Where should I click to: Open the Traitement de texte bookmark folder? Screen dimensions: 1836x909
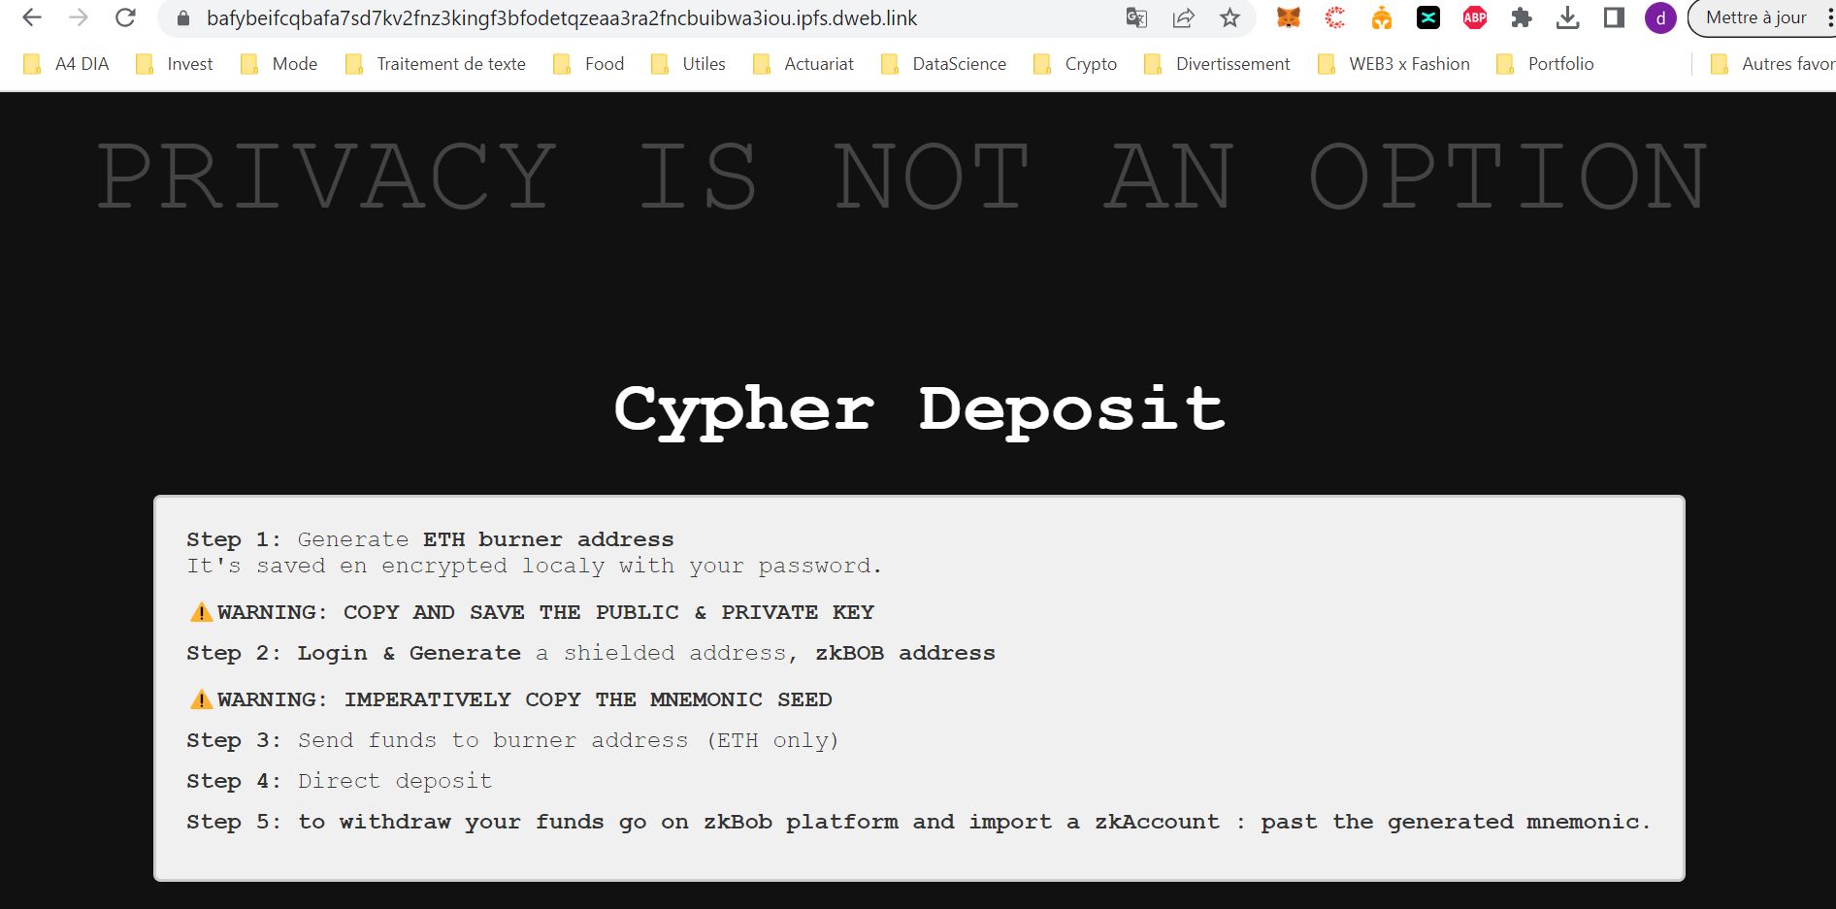[436, 64]
